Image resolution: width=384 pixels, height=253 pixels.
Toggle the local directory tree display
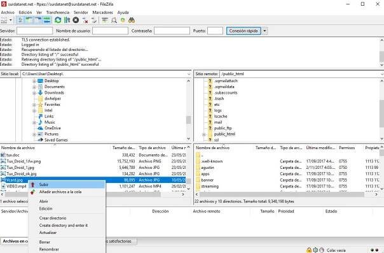[x=29, y=20]
